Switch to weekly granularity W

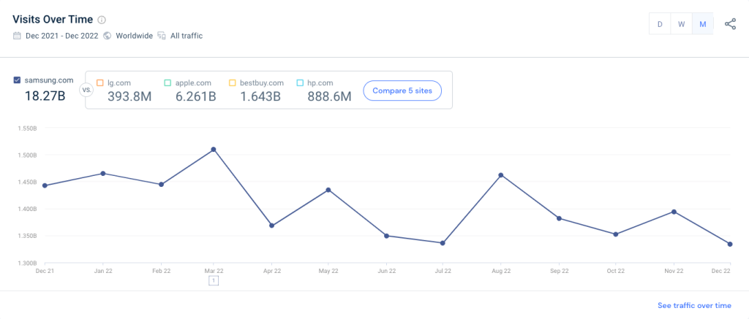click(x=681, y=24)
